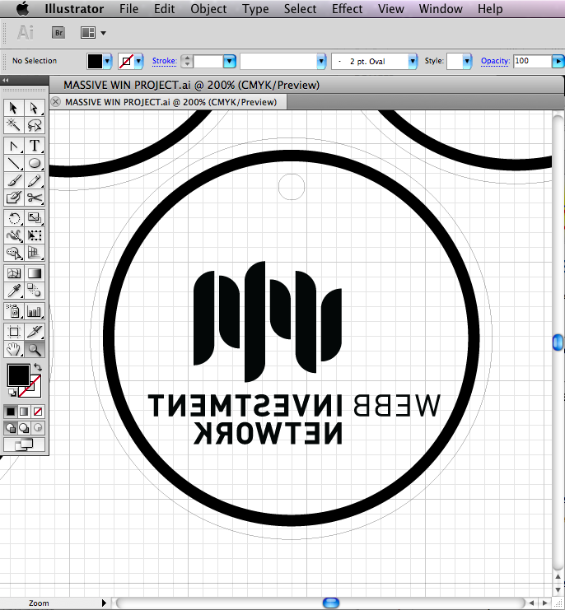Open the Effect menu
The height and width of the screenshot is (610, 565).
[347, 8]
